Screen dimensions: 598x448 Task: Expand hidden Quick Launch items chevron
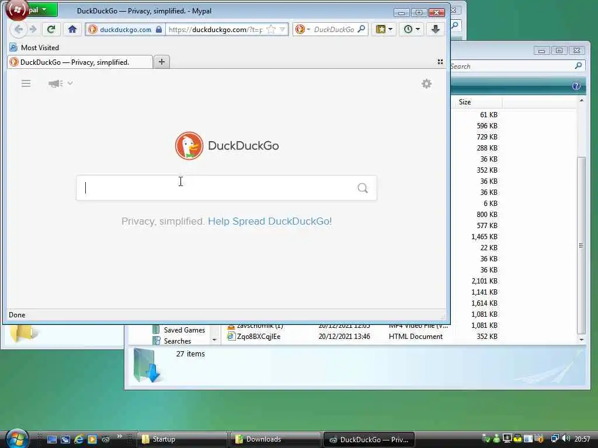(x=119, y=436)
